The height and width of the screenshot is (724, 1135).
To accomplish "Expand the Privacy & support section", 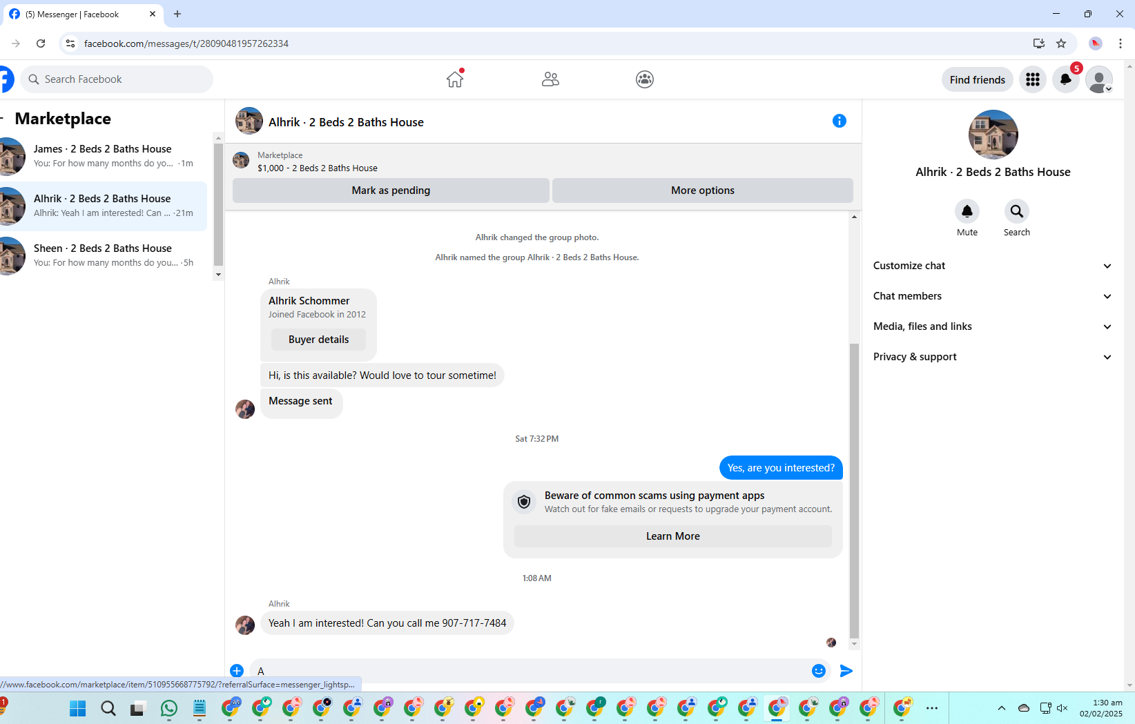I will point(993,357).
